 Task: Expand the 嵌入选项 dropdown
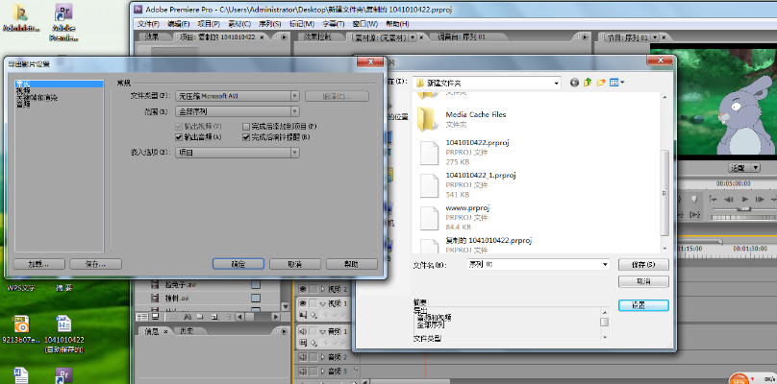pos(237,153)
